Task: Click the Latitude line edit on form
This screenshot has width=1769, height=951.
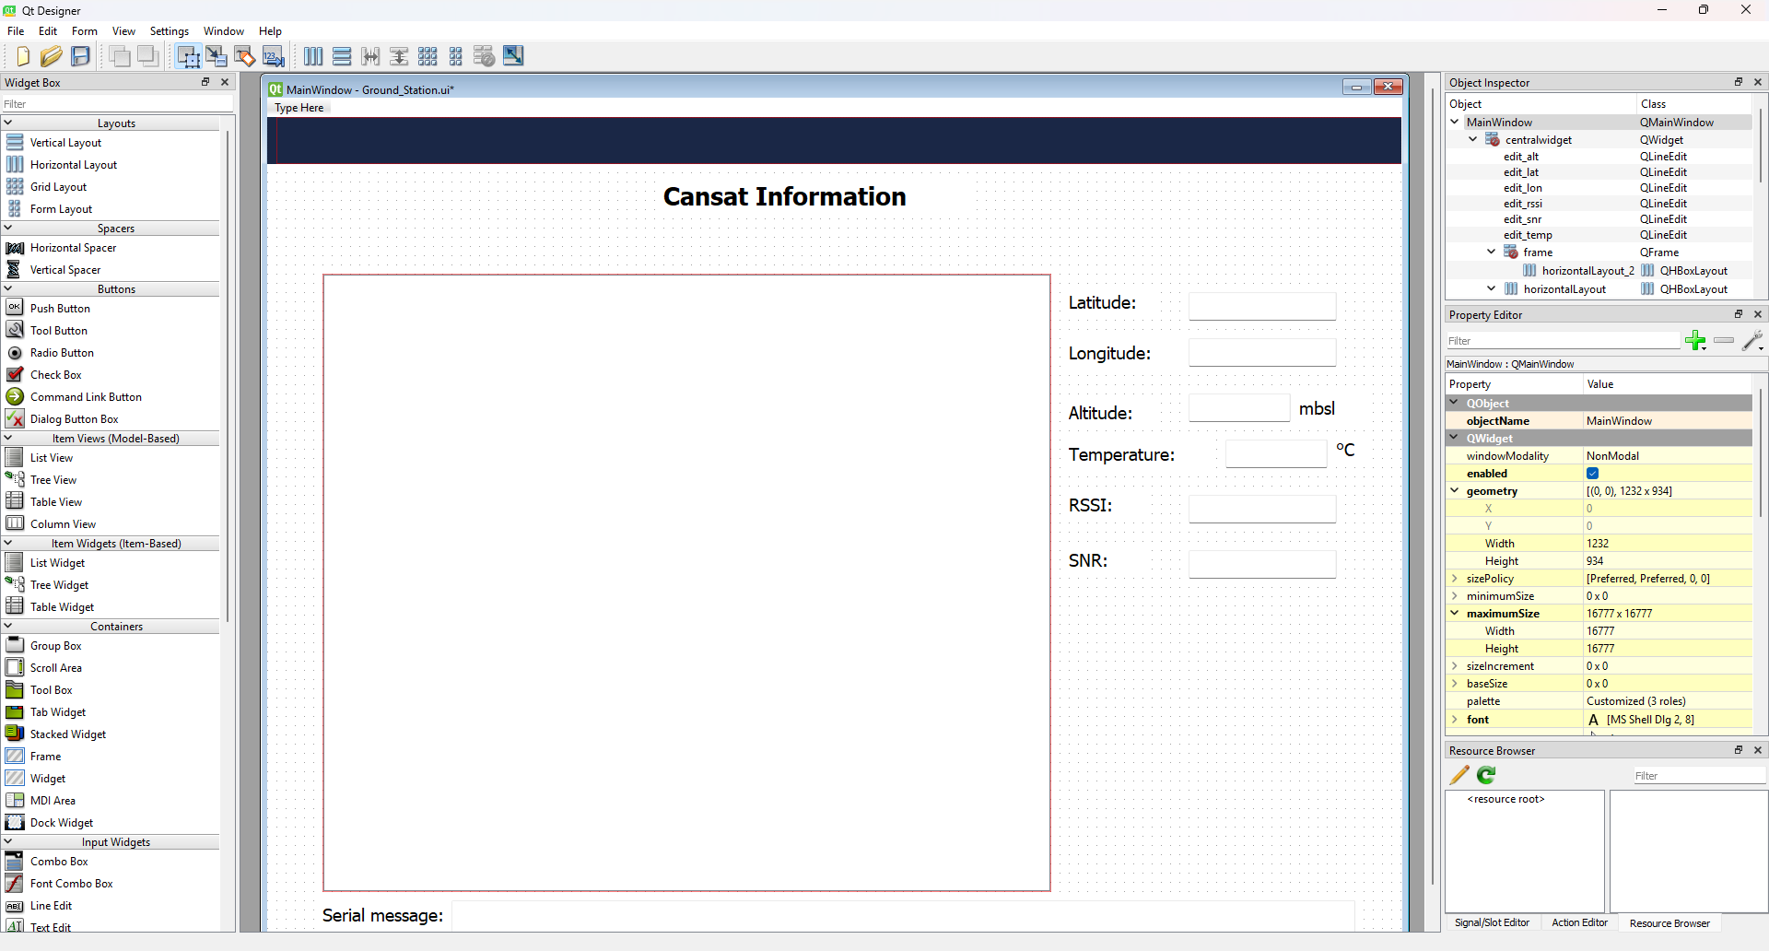Action: point(1262,307)
